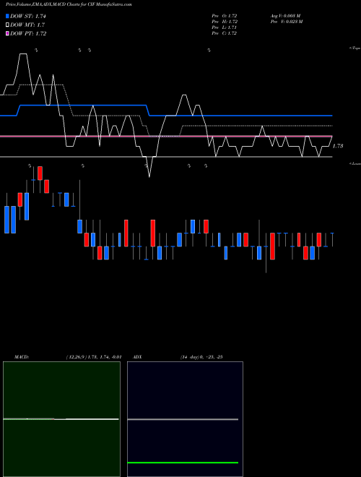Click the 'Pre L: 1.71' value

pyautogui.click(x=225, y=27)
